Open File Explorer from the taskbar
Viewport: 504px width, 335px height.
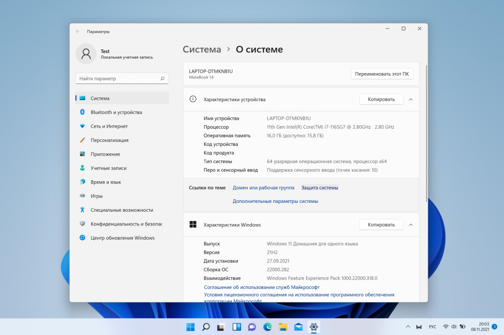[283, 327]
